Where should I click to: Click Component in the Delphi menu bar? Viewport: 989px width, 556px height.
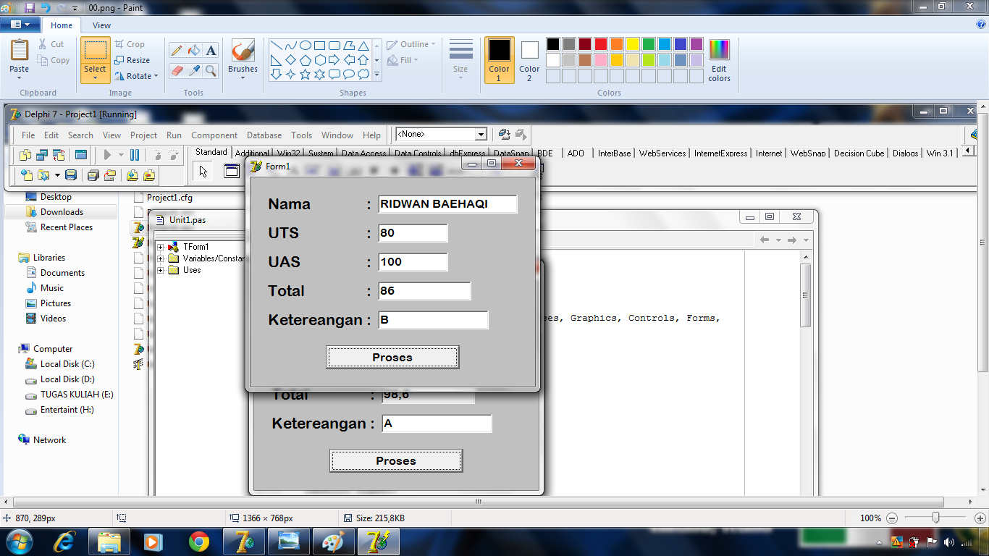(x=214, y=135)
